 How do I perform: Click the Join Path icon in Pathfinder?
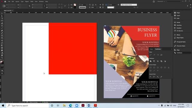click(x=151, y=55)
